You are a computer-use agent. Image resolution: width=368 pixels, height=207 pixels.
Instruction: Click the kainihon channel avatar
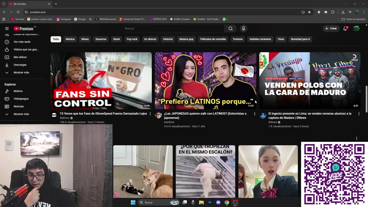pos(158,115)
